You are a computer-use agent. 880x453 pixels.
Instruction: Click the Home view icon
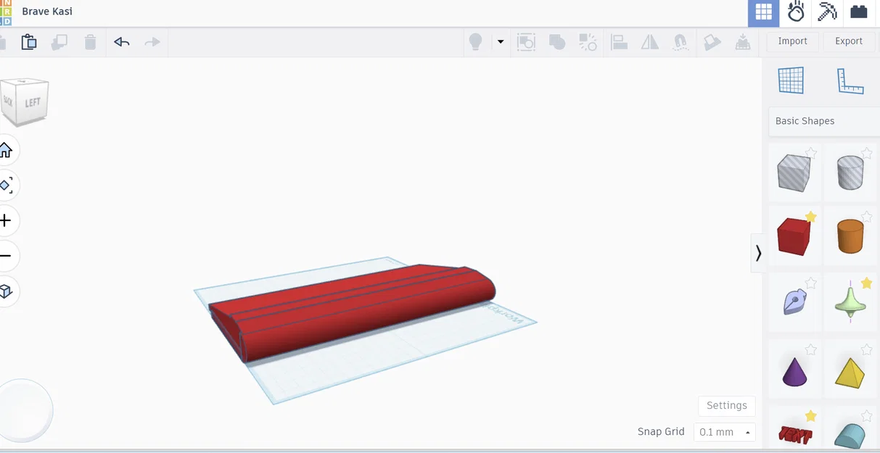(6, 150)
